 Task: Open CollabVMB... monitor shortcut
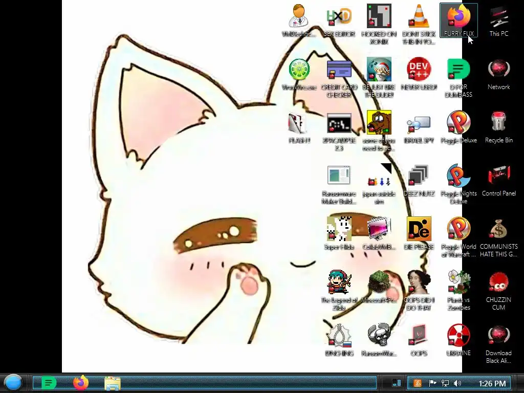point(379,233)
